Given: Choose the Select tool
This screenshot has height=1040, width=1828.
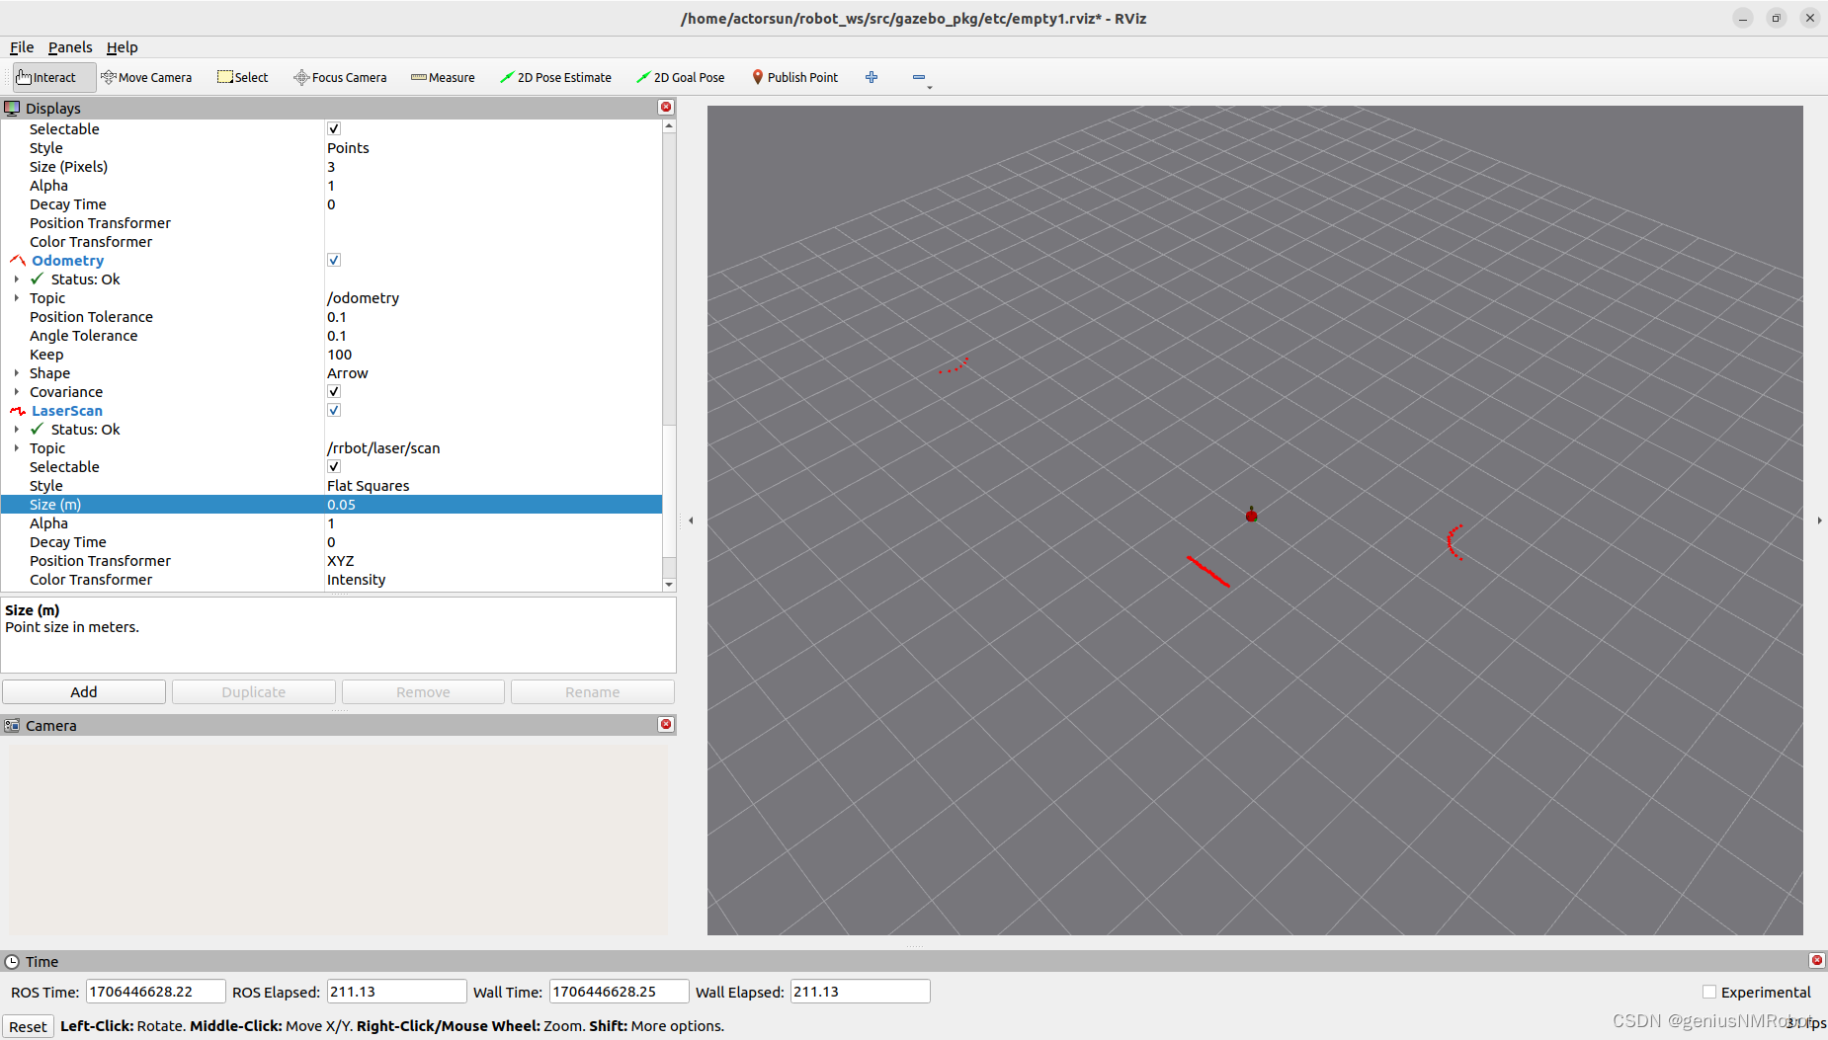Looking at the screenshot, I should pyautogui.click(x=242, y=77).
